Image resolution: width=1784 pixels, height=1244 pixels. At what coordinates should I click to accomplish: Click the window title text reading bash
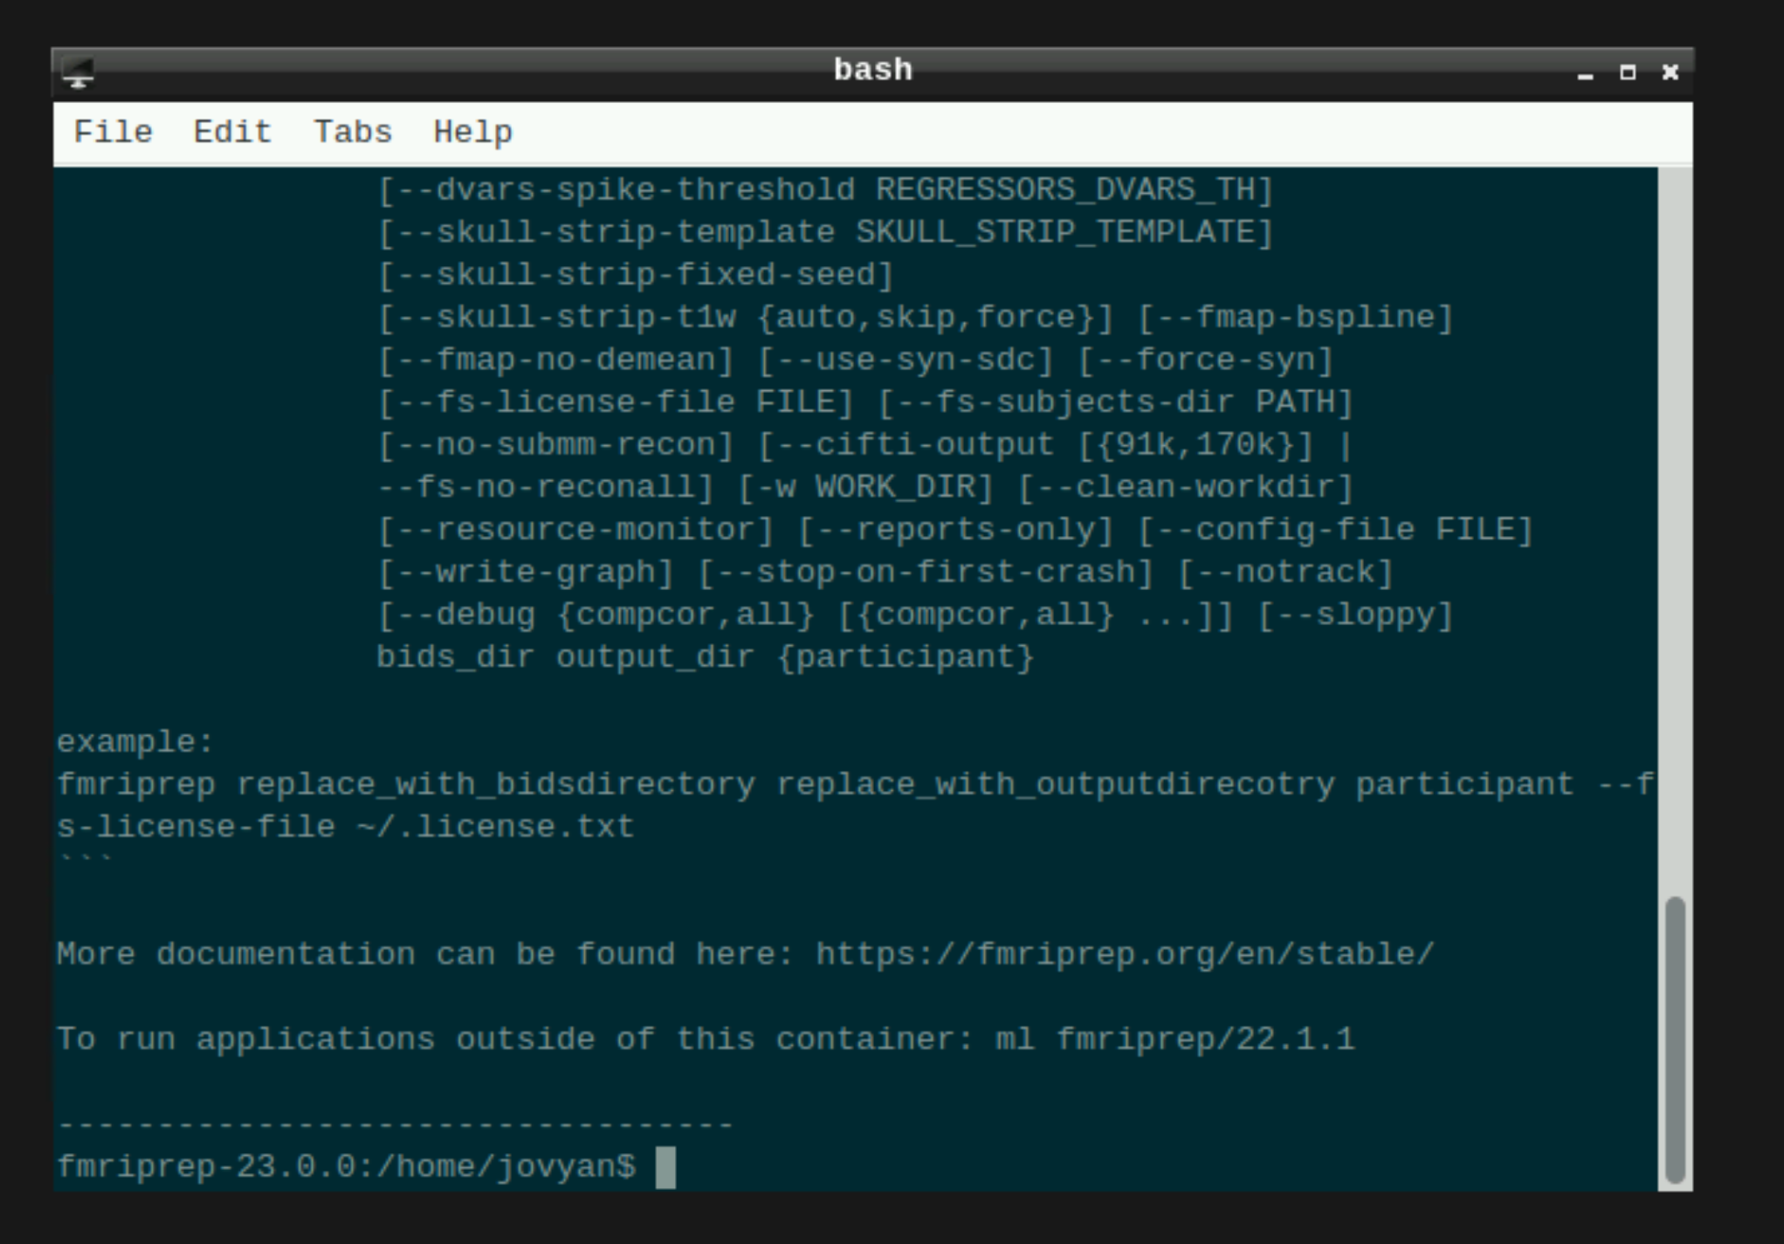(x=872, y=69)
